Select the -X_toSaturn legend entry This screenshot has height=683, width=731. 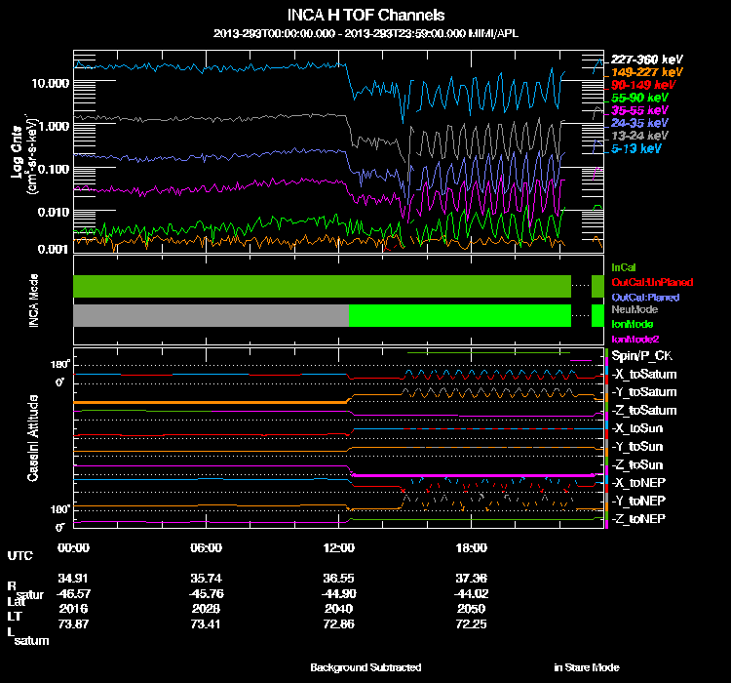643,375
